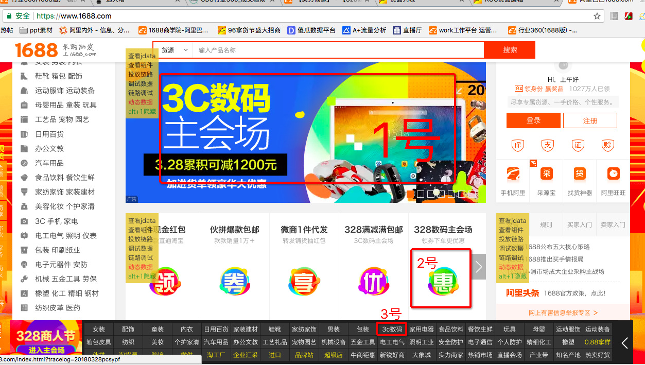The width and height of the screenshot is (645, 365).
Task: Click the 机械 五金工具 劳保 wrench icon
Action: tap(24, 279)
